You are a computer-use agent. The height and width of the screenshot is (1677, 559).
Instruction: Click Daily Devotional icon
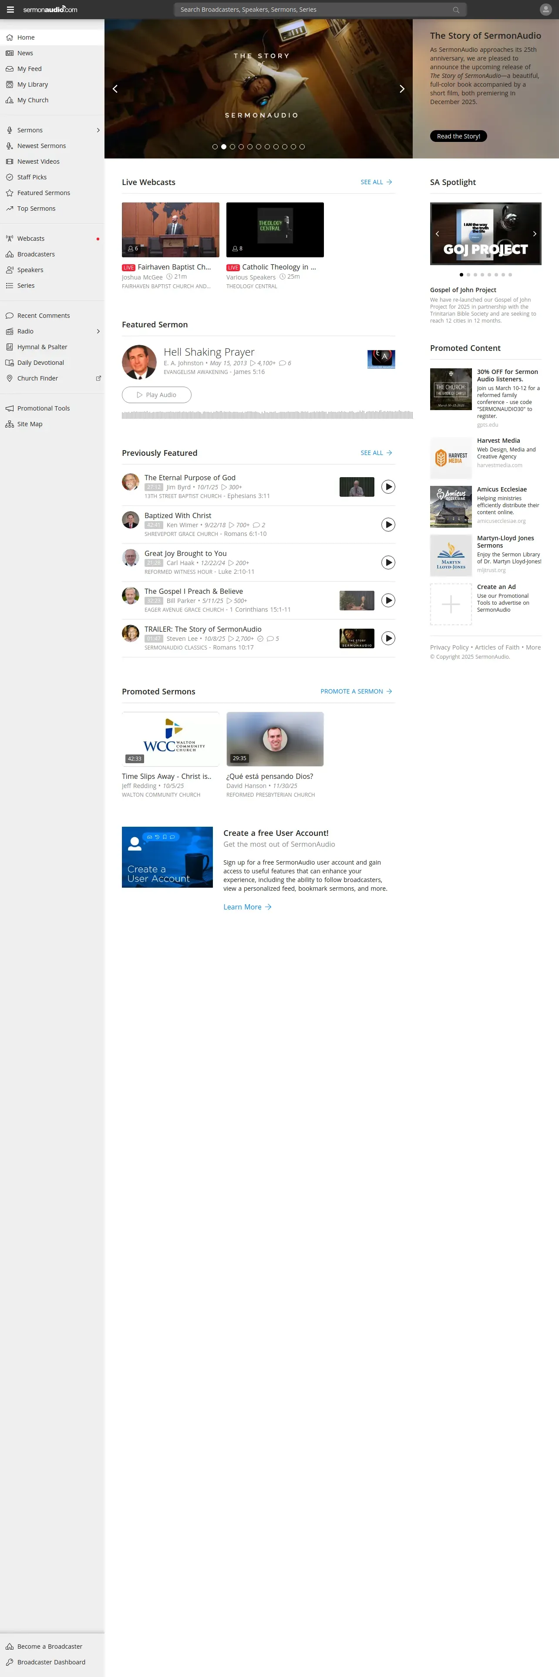click(x=10, y=363)
